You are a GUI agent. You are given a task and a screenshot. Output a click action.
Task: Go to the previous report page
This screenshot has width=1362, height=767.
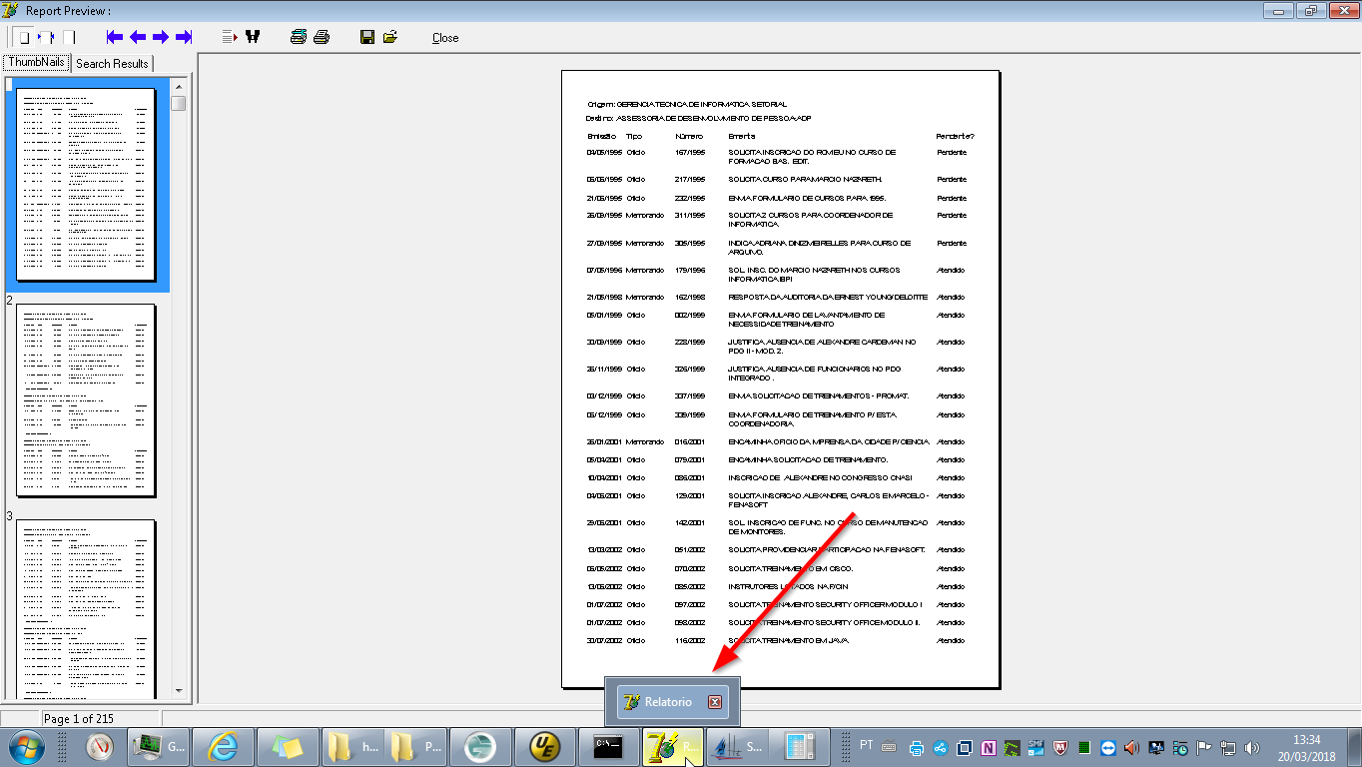point(138,37)
